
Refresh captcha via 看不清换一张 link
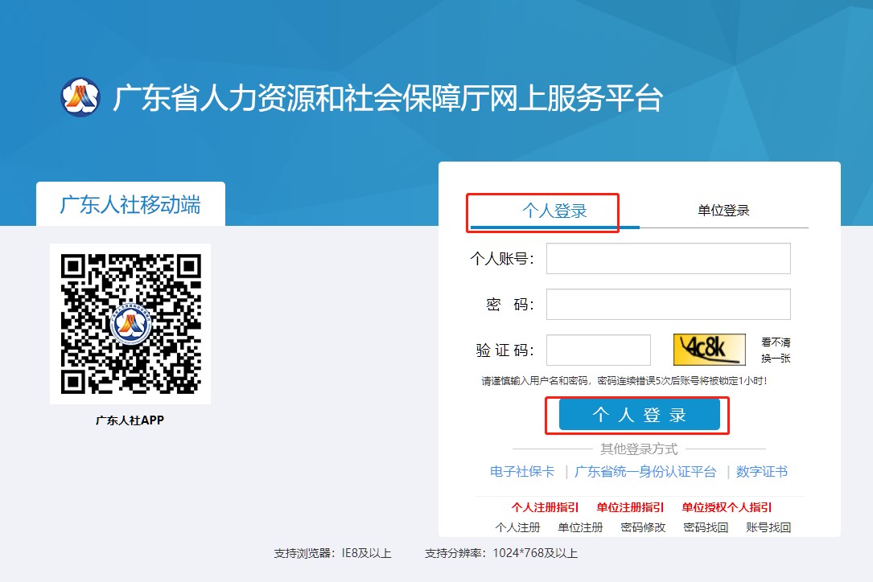pos(774,349)
